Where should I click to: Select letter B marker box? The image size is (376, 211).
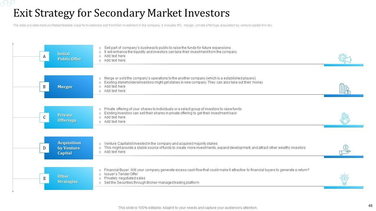click(44, 87)
